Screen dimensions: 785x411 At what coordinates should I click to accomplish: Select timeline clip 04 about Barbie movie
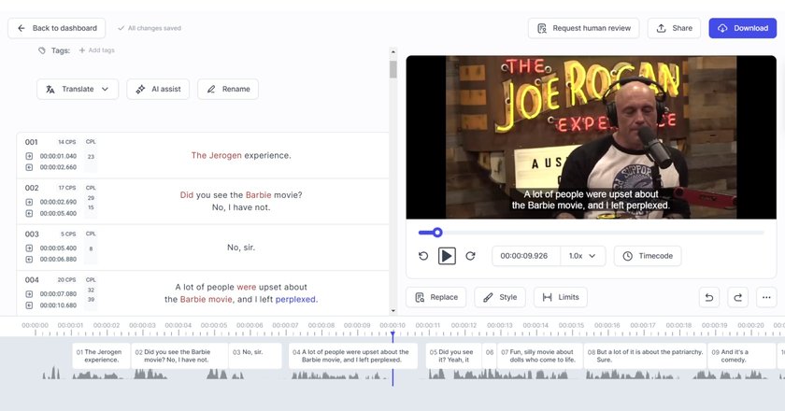(353, 356)
